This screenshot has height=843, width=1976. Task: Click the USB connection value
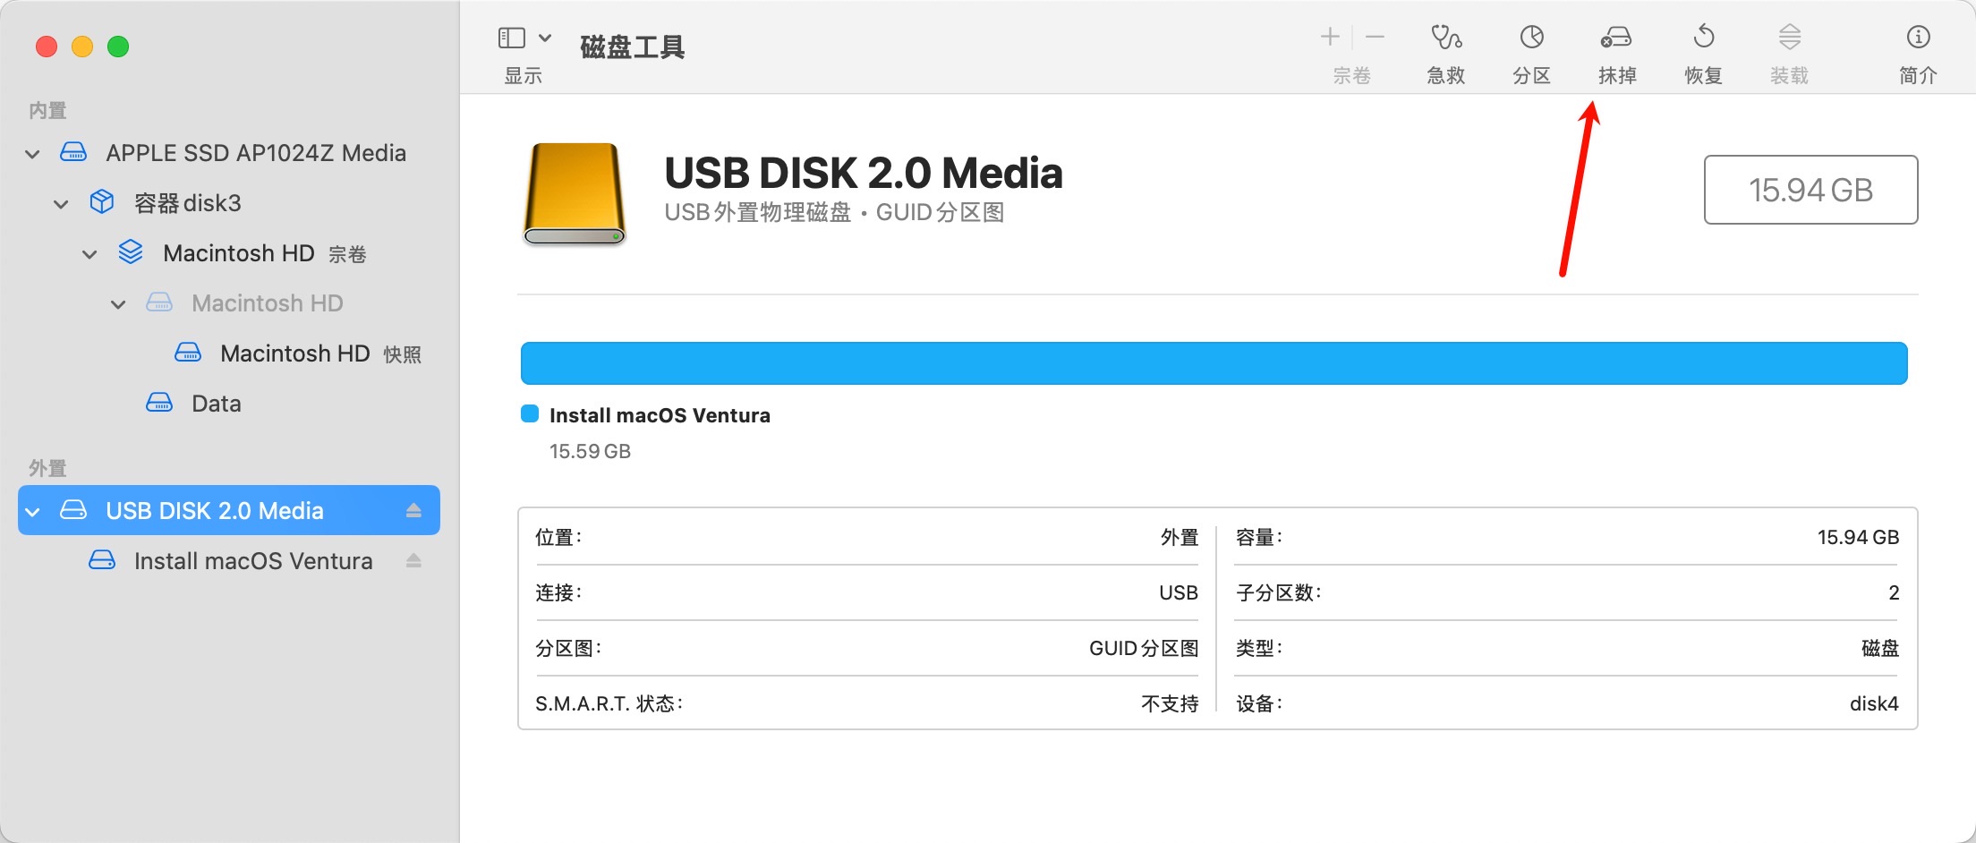(x=1179, y=592)
